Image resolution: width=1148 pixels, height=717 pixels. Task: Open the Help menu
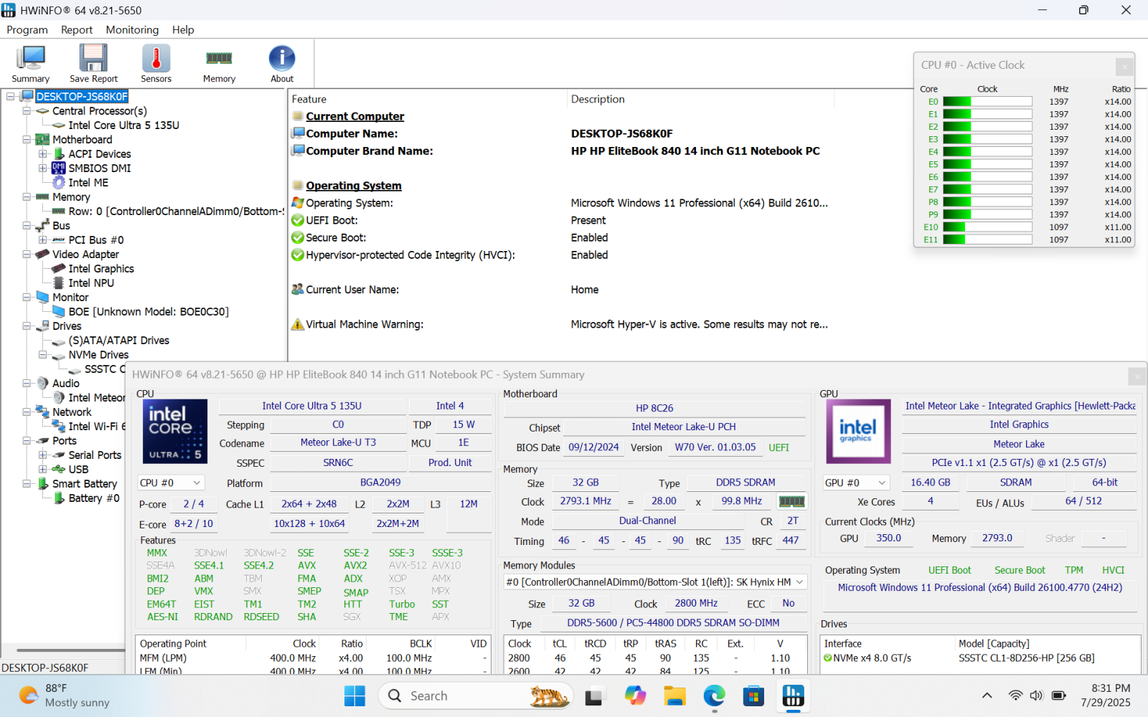pos(183,30)
